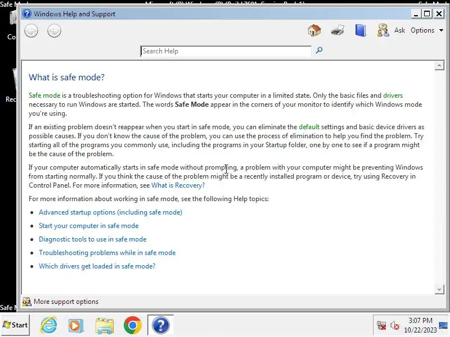This screenshot has height=337, width=450.
Task: Open Windows Explorer from taskbar
Action: (x=105, y=326)
